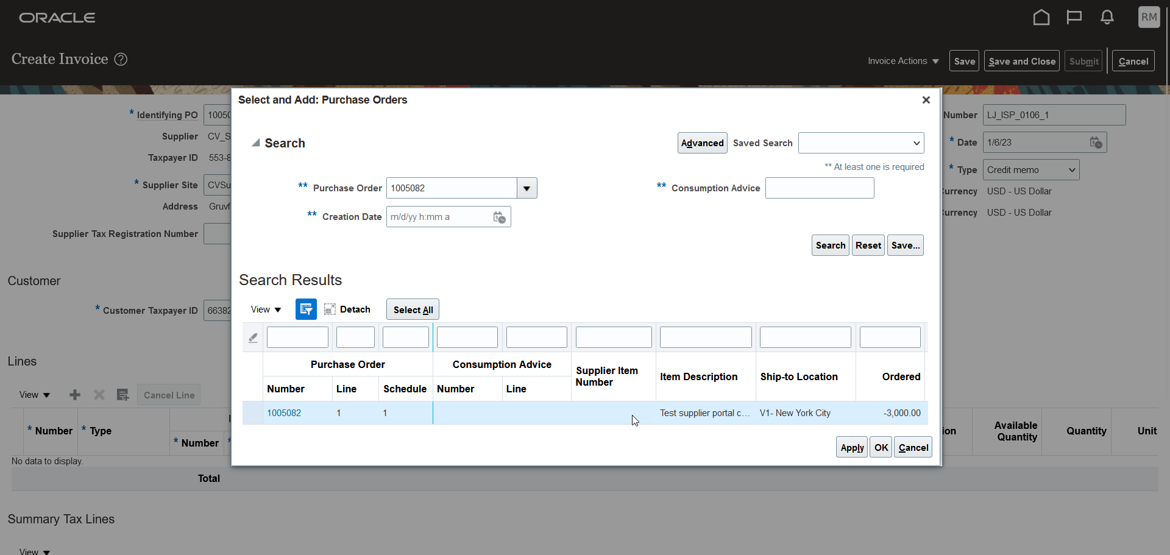Reset the search criteria
This screenshot has width=1170, height=555.
(x=868, y=246)
